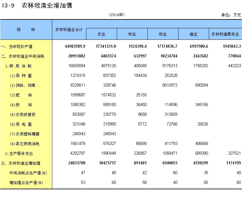Viewport: 242px width, 199px height.
Task: Select the total value cell 44983589.9
Action: [x=75, y=46]
